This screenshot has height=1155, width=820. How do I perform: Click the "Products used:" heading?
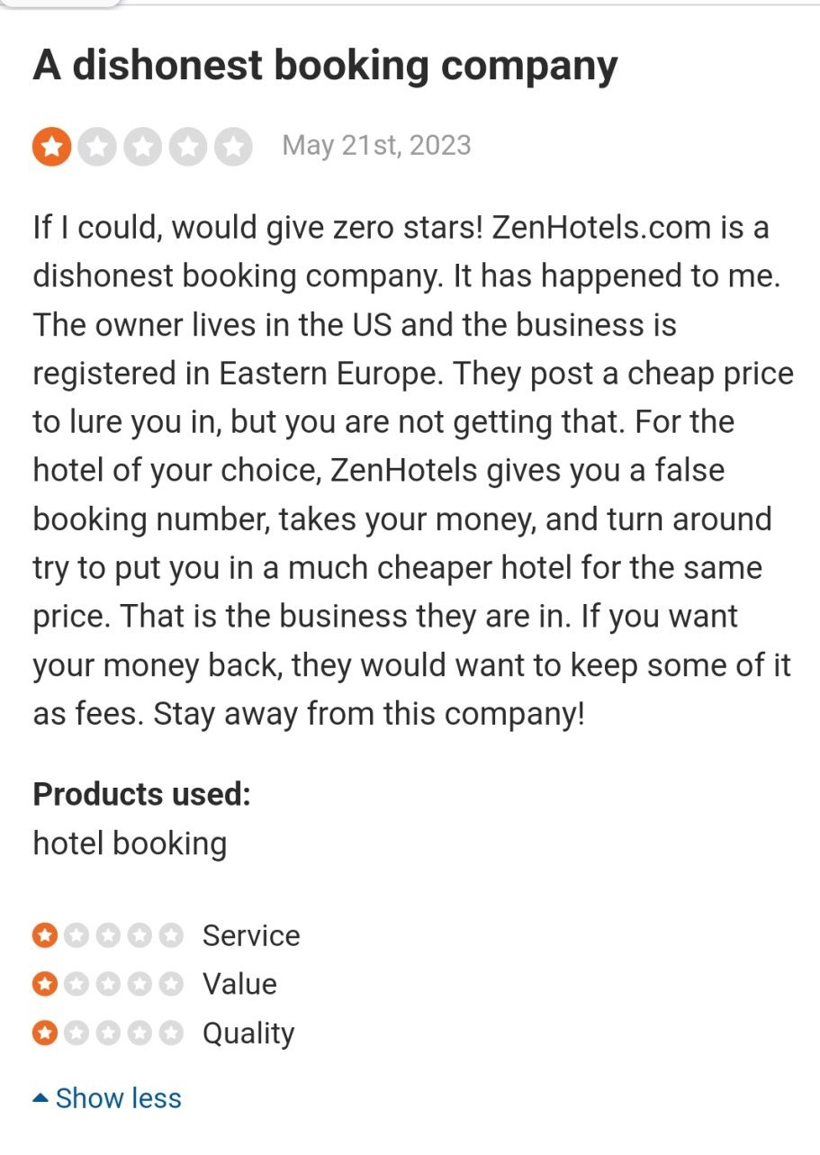[141, 794]
